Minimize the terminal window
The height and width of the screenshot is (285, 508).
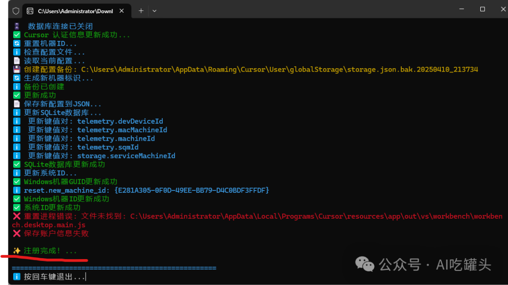click(x=462, y=9)
